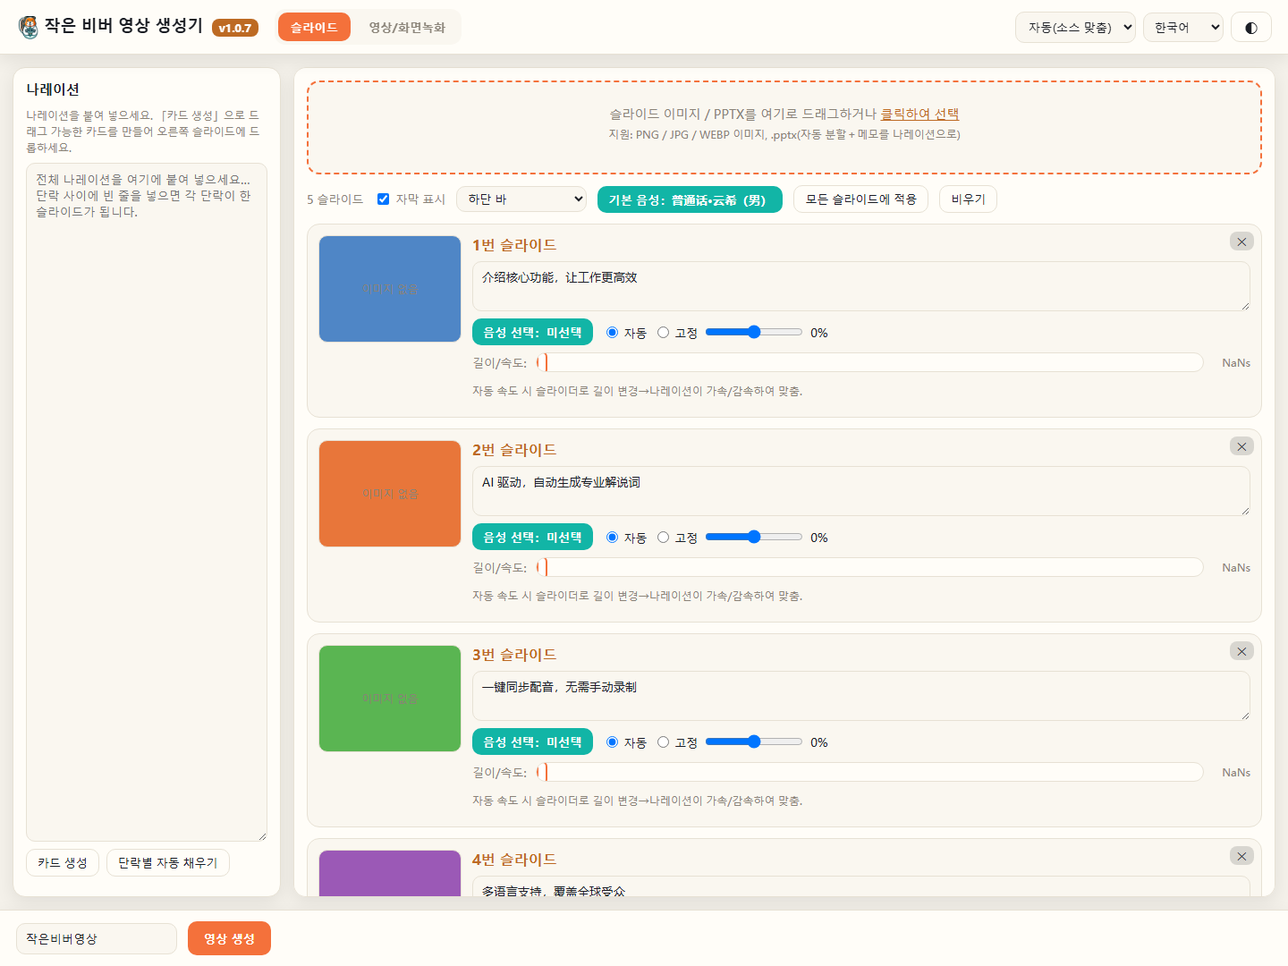1288x966 pixels.
Task: Remove slide 2 with its X icon
Action: pyautogui.click(x=1241, y=446)
